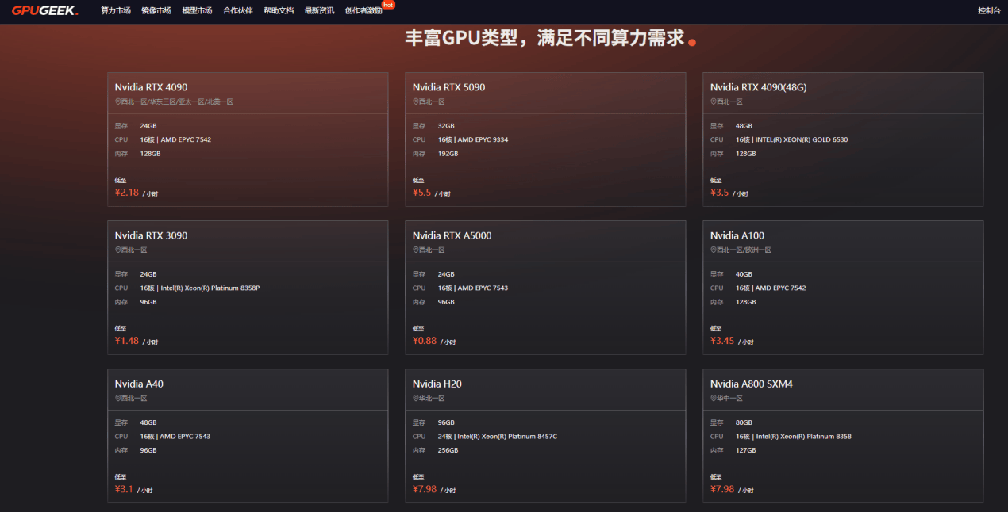Open the 控制台 console link

[x=989, y=11]
